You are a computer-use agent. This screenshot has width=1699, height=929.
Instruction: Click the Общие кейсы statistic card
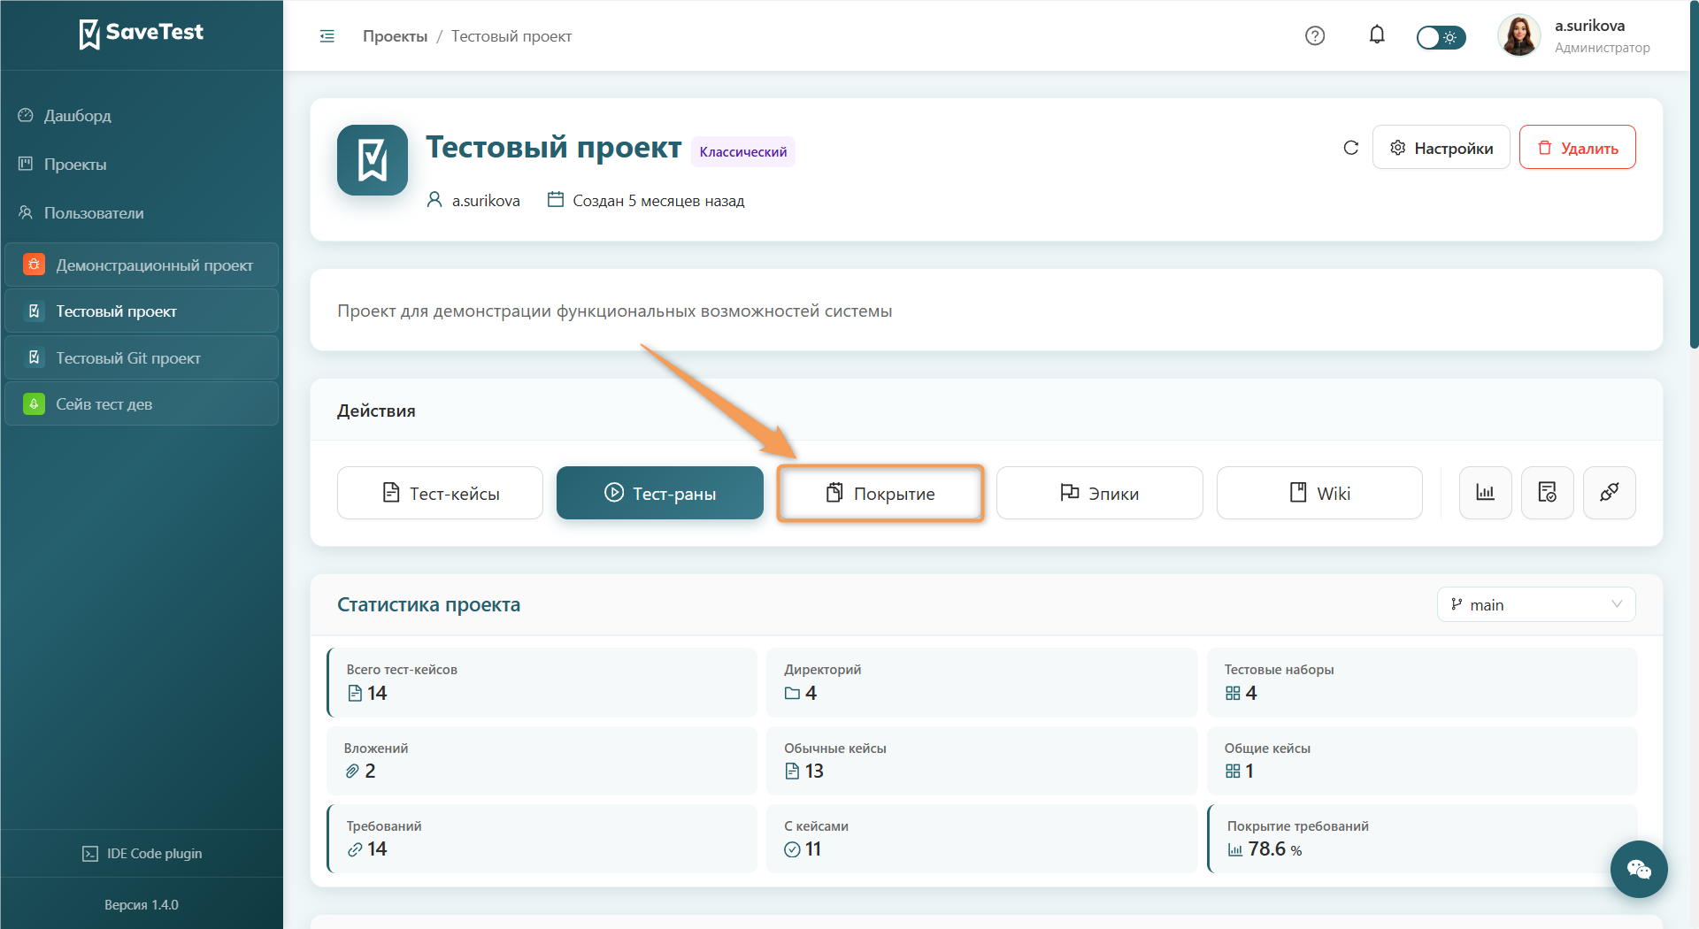click(x=1421, y=760)
